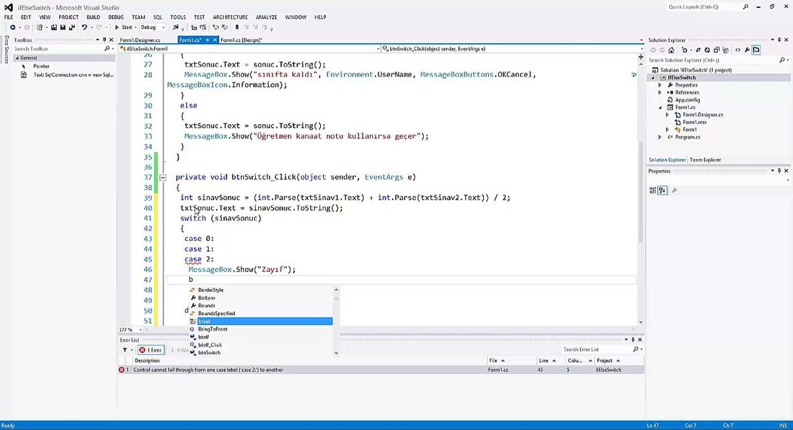The image size is (793, 430).
Task: Click the Search Toolbox magnifier icon
Action: point(107,49)
